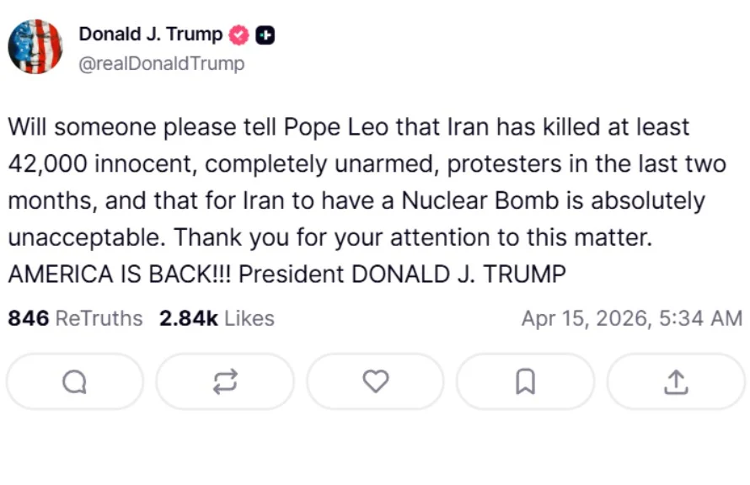
Task: ReTruth this post using the arrows icon
Action: point(225,382)
